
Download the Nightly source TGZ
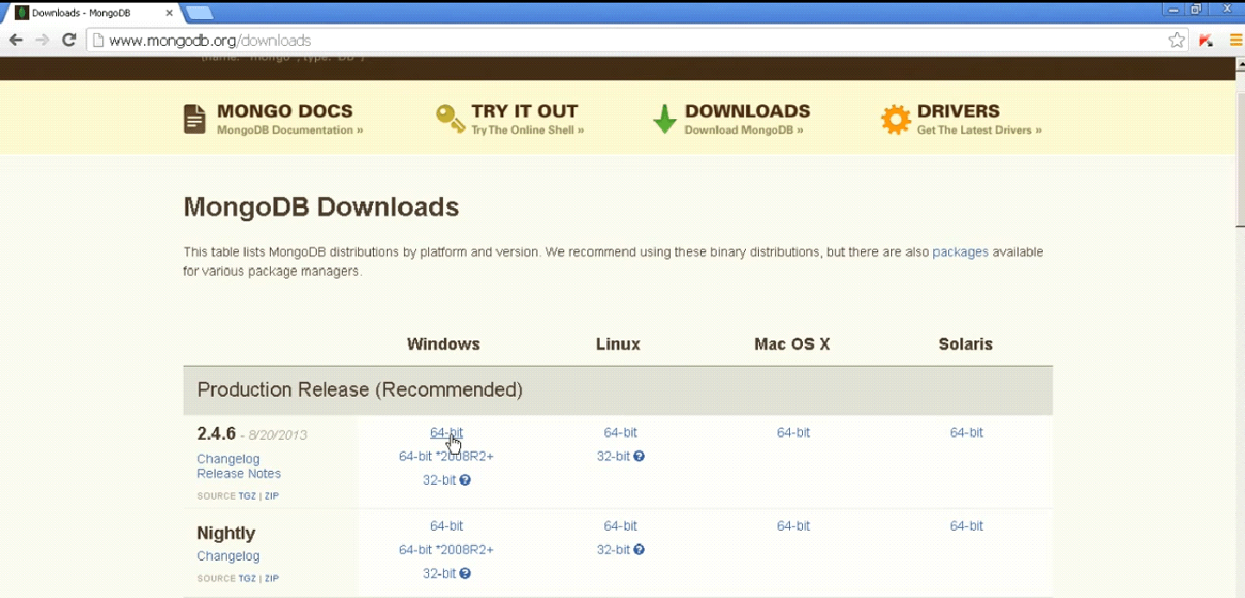pos(247,579)
